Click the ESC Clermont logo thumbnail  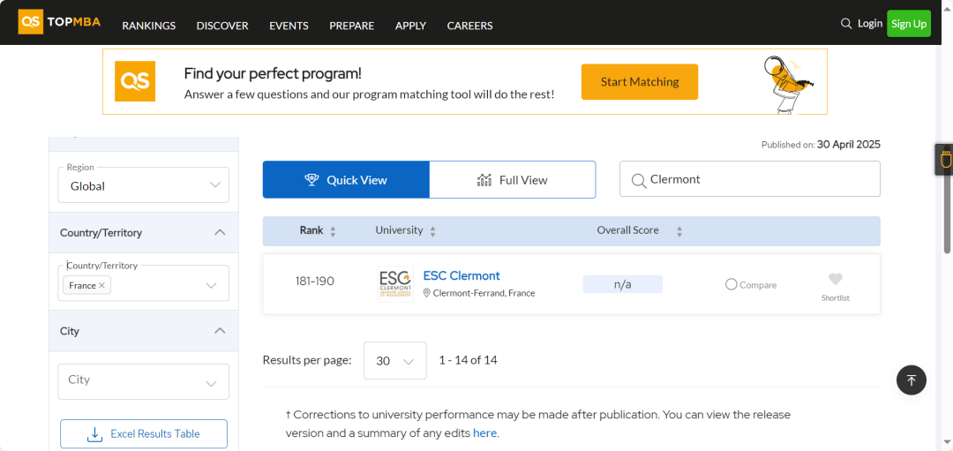(x=395, y=284)
